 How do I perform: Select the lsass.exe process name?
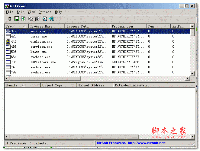point(39,52)
